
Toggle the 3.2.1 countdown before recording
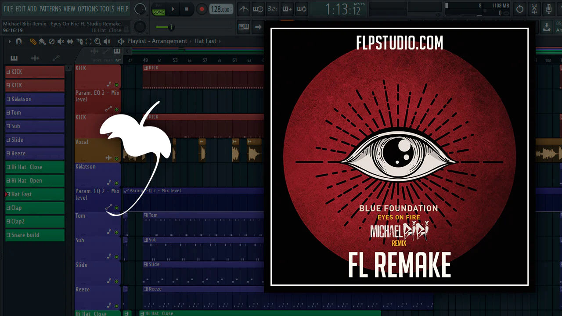coord(273,9)
